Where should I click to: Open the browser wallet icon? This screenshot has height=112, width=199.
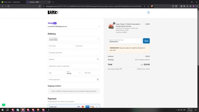(184, 6)
